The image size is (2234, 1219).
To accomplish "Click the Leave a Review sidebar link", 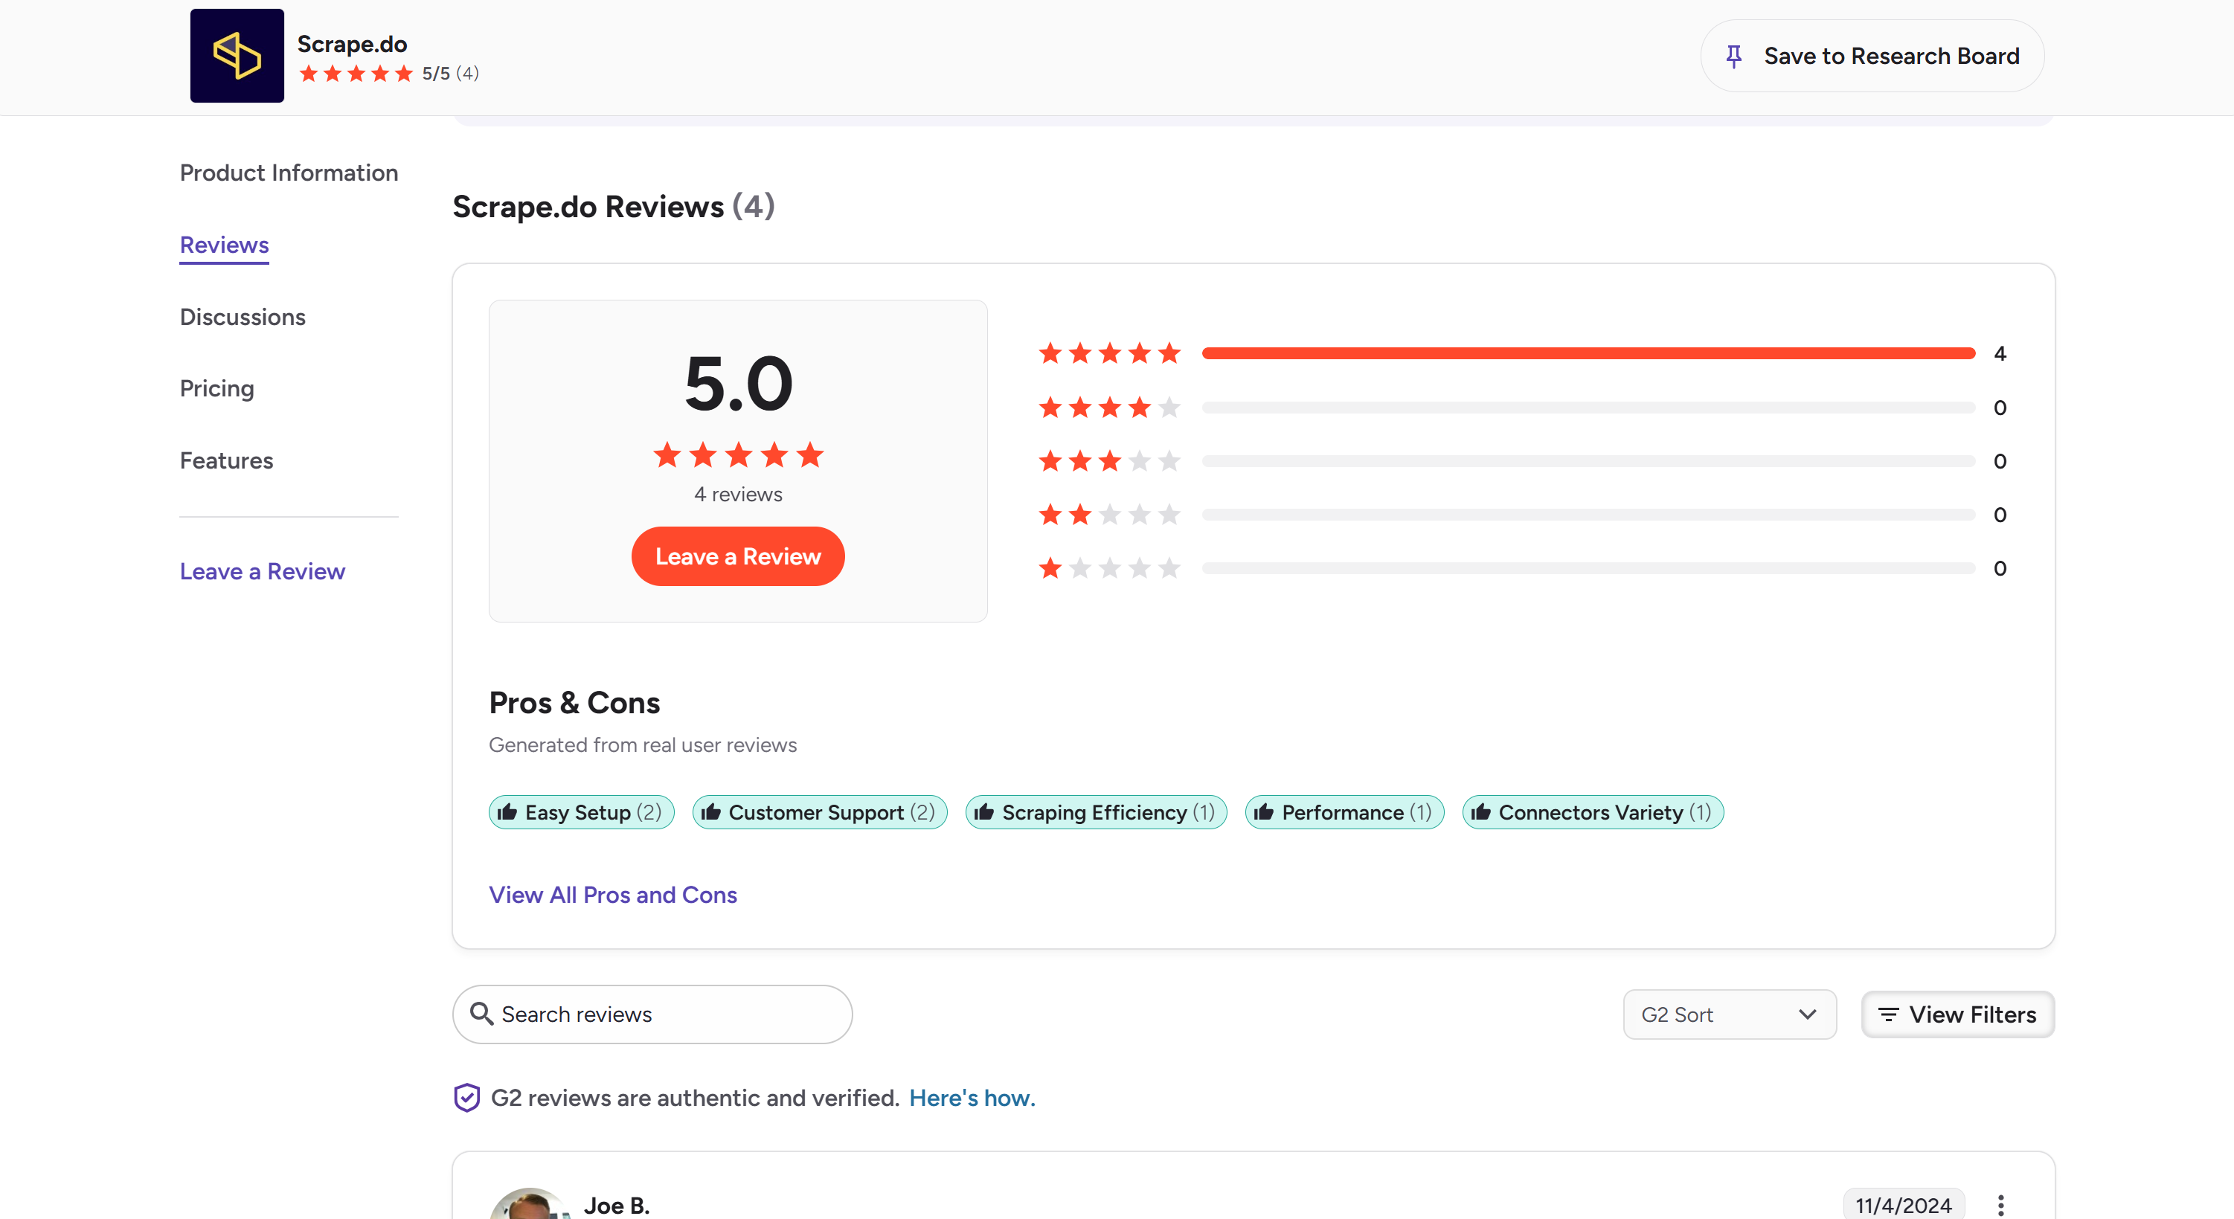I will [x=262, y=571].
